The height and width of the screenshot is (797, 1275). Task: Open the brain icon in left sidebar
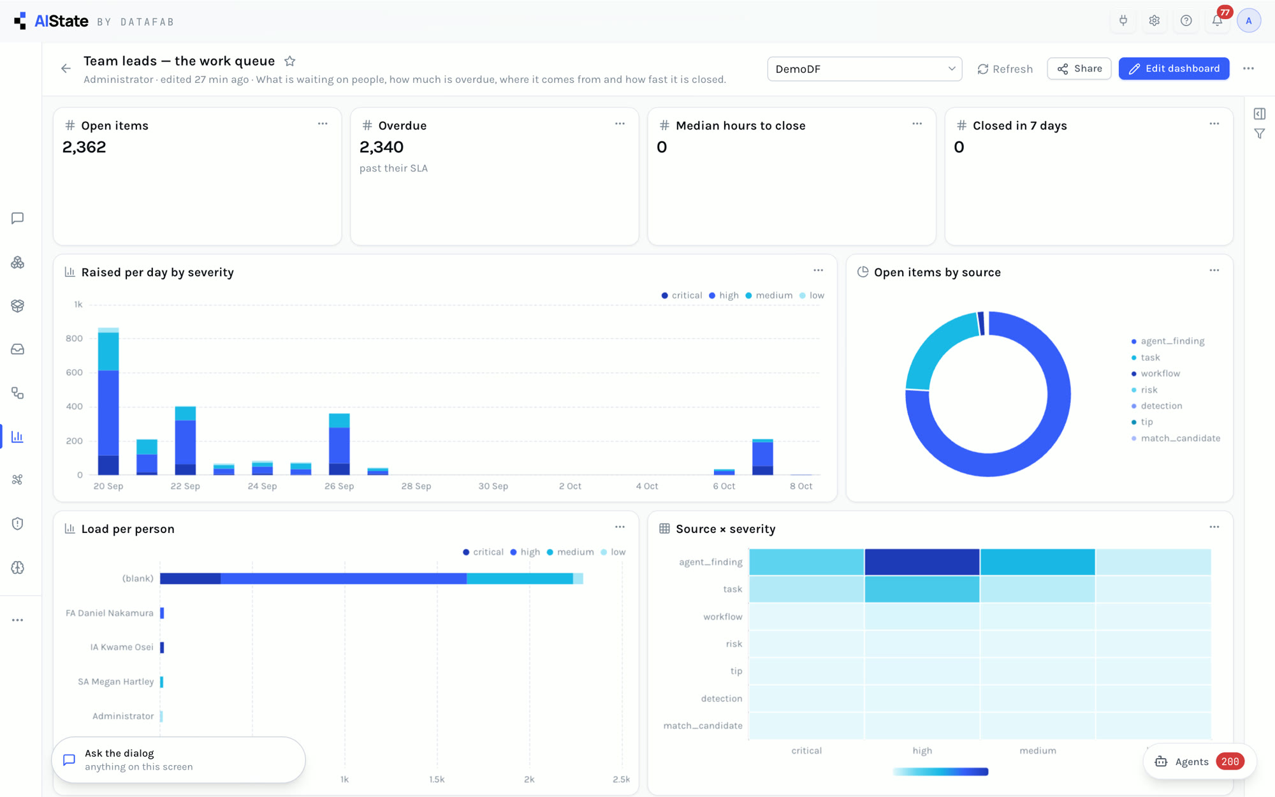18,567
